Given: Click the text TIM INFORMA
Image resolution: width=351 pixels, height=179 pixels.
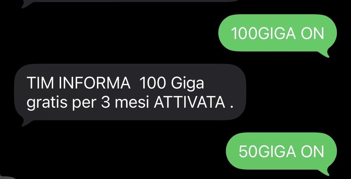Looking at the screenshot, I should click(x=78, y=83).
